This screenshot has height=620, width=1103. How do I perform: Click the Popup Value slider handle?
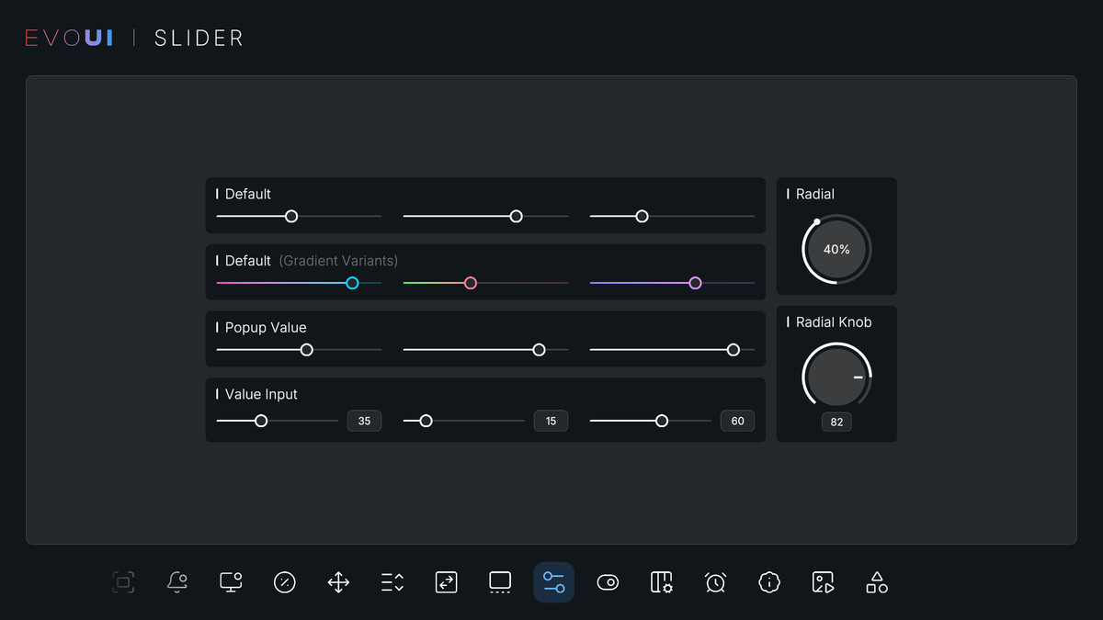coord(307,349)
